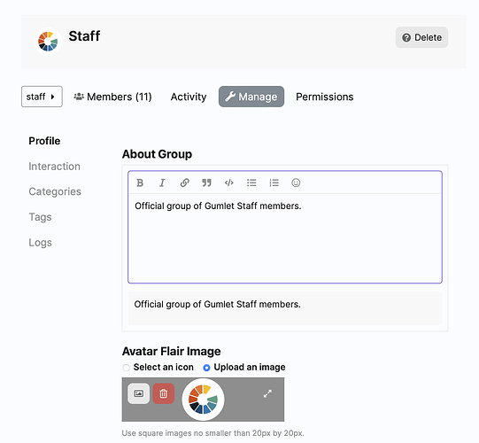Remove flair image with red trash icon
Image resolution: width=479 pixels, height=443 pixels.
[164, 393]
